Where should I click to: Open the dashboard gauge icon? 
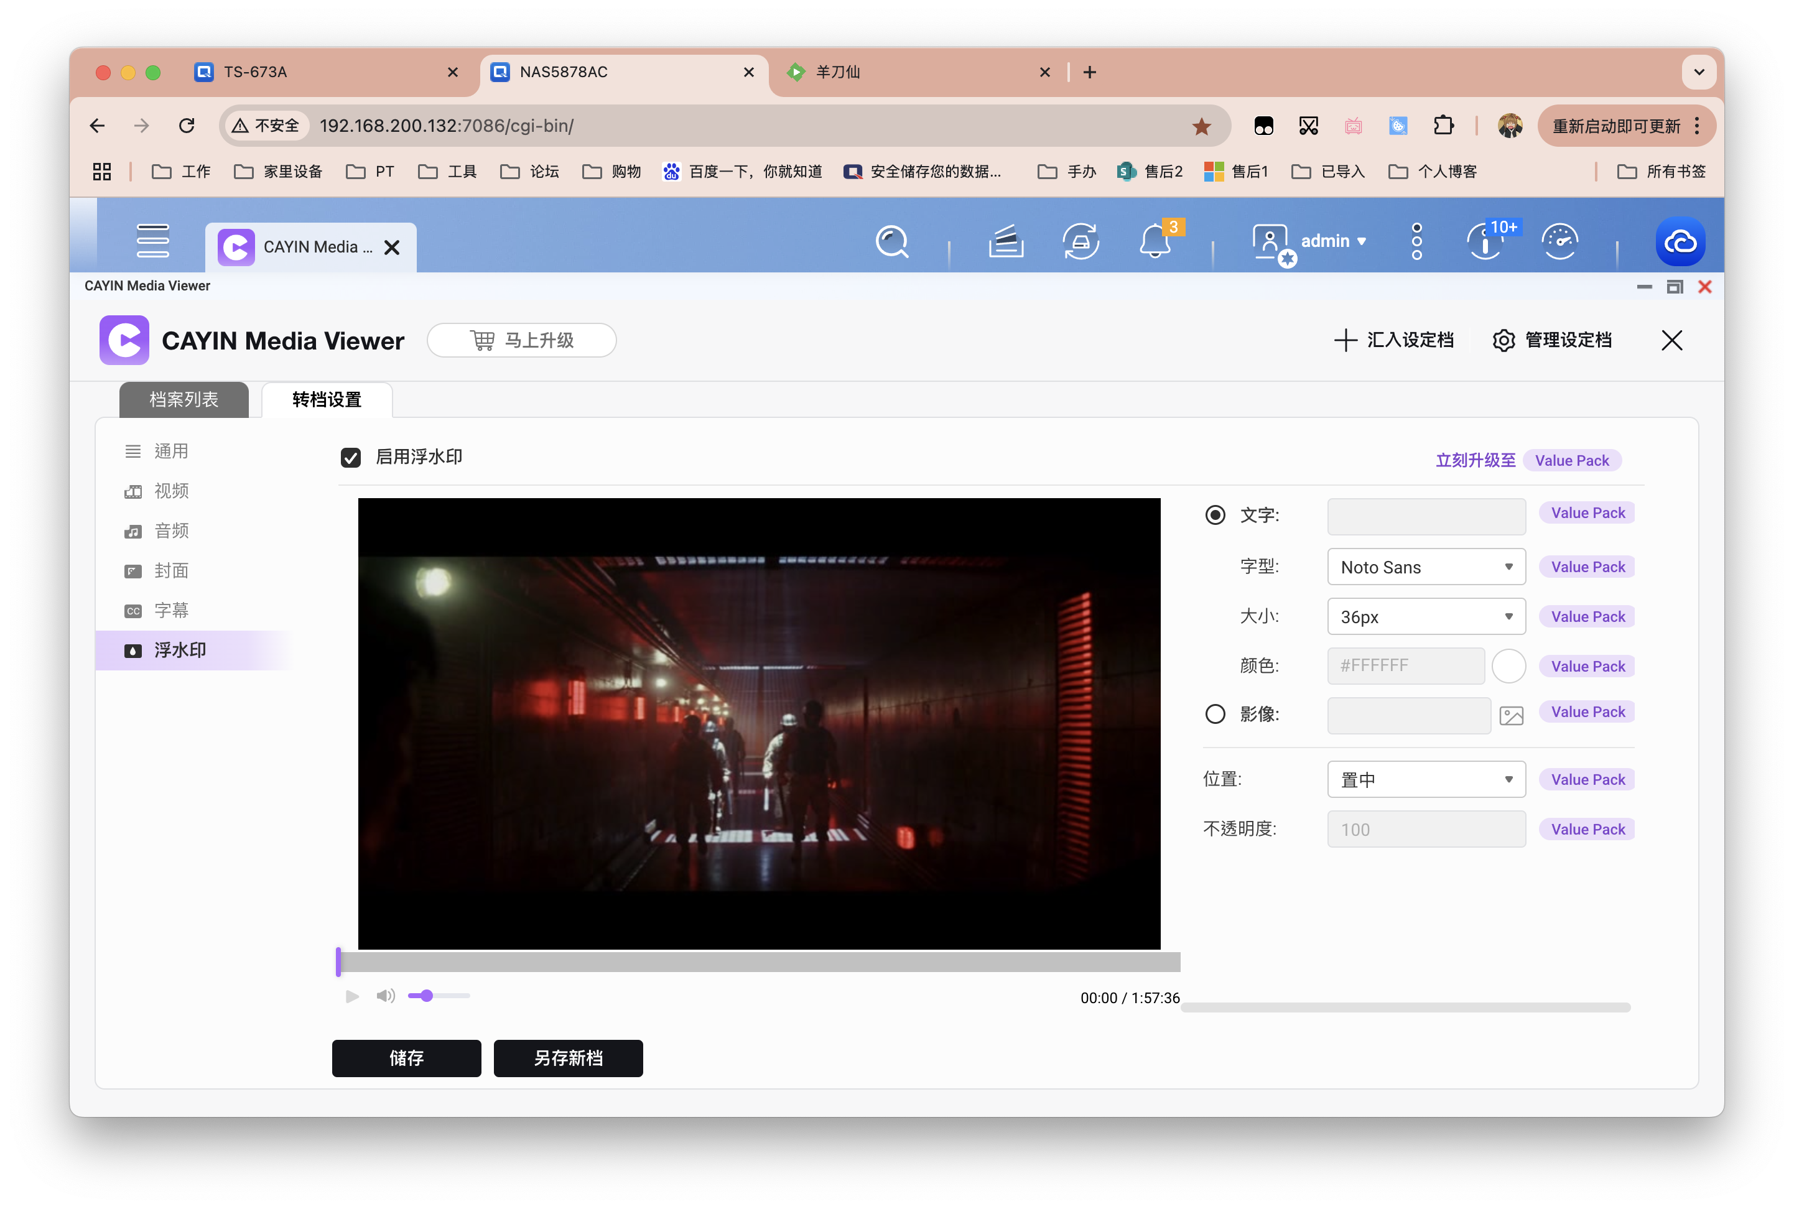[1559, 242]
